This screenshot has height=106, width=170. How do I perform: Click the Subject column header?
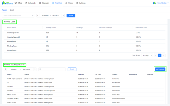9,75
